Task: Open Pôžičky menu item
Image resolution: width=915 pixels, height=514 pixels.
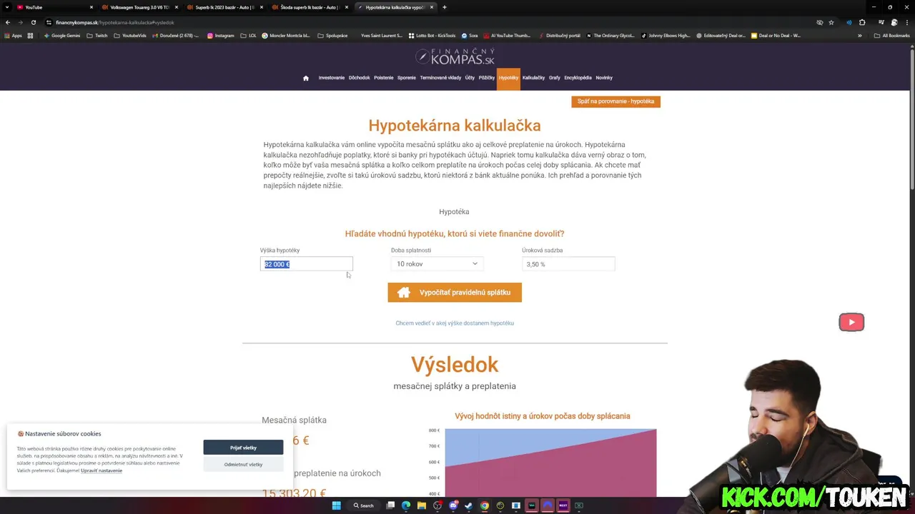Action: click(x=487, y=78)
